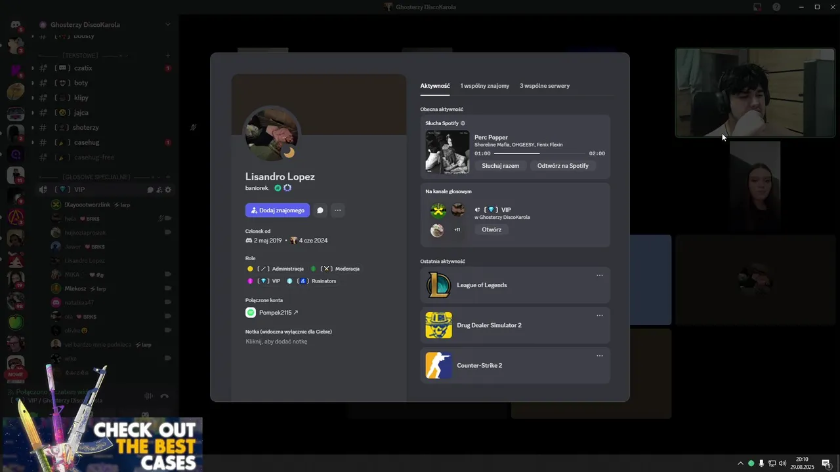Switch to 1 wspólny znajomy tab
The image size is (840, 472).
pyautogui.click(x=485, y=86)
